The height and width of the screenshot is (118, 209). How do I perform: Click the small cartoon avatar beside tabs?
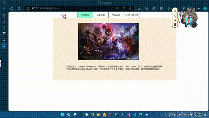click(x=64, y=16)
